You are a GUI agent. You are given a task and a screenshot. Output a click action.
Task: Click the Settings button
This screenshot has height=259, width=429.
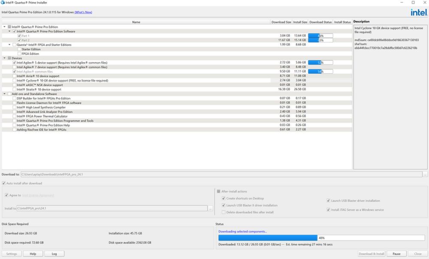tap(12, 254)
